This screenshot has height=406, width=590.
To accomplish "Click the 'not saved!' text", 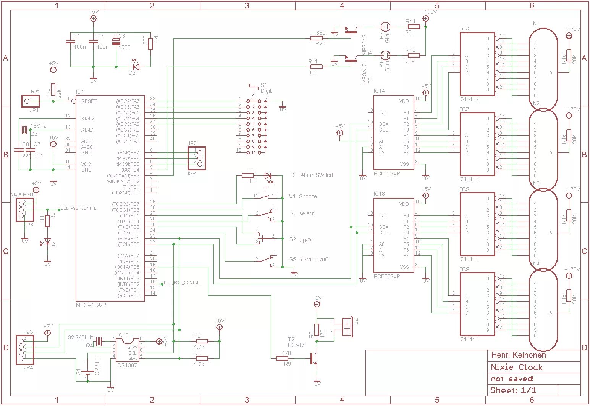I will tap(512, 379).
